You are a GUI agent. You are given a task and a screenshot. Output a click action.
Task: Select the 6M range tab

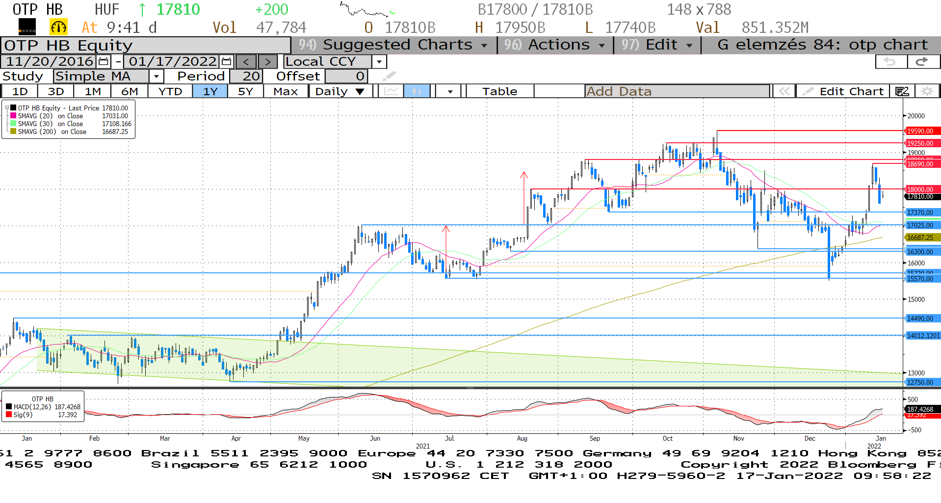(130, 91)
